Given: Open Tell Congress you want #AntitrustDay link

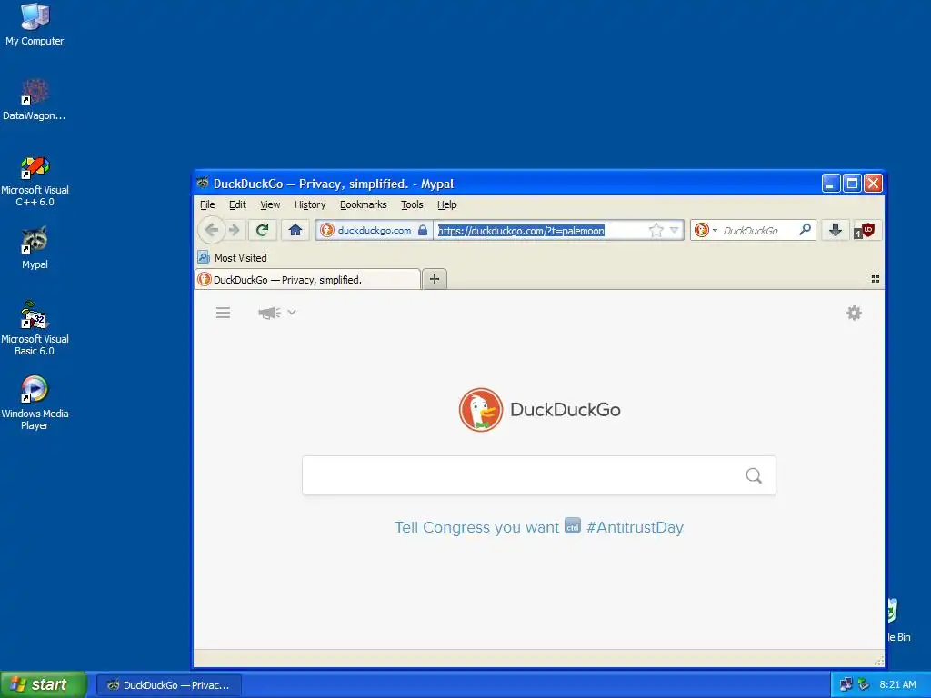Looking at the screenshot, I should (x=539, y=527).
